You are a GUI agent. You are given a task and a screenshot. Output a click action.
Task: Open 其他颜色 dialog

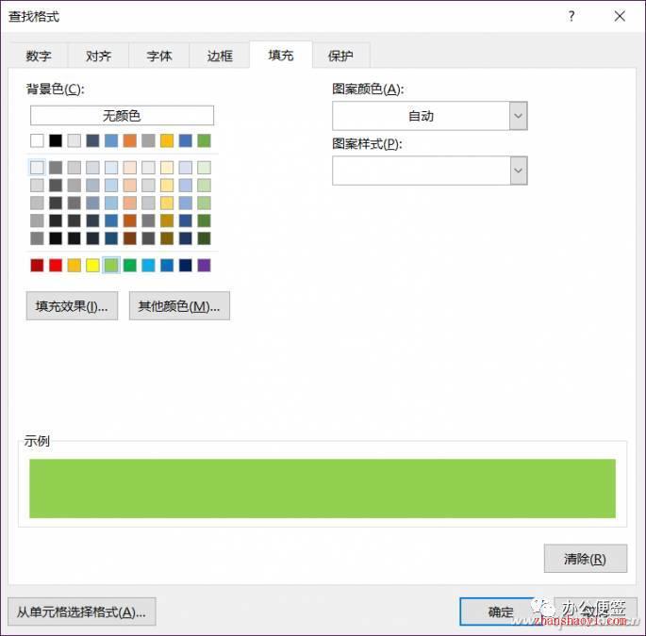pyautogui.click(x=179, y=306)
